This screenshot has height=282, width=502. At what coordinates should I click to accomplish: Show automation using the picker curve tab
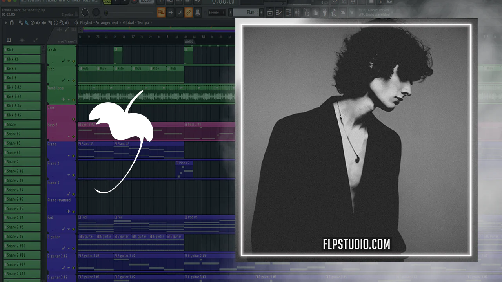[x=35, y=40]
